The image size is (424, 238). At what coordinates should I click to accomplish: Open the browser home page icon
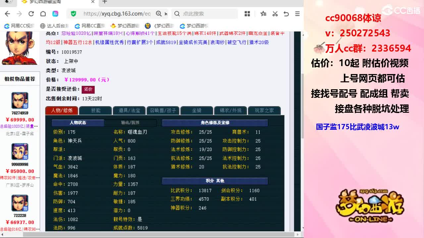(x=43, y=14)
